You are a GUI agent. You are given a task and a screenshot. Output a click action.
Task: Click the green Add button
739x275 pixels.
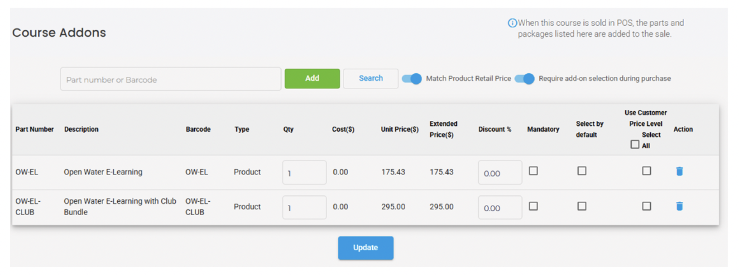[312, 79]
